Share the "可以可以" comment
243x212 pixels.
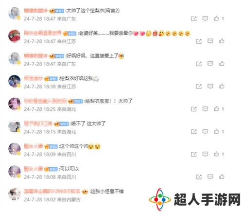(x=199, y=177)
